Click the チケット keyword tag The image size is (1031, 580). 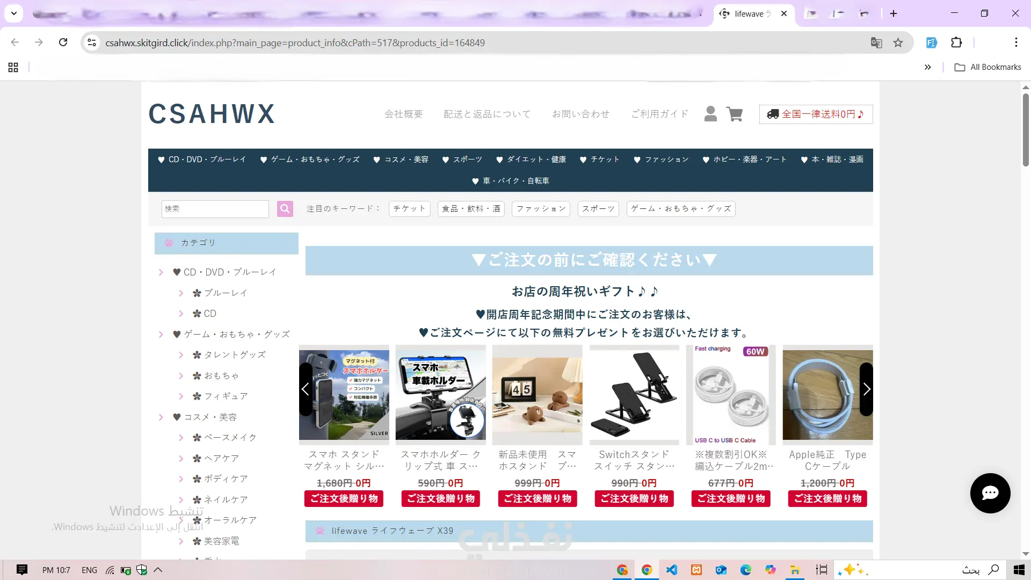tap(409, 208)
